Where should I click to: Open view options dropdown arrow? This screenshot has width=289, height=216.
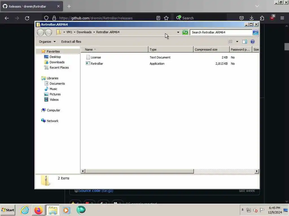237,42
